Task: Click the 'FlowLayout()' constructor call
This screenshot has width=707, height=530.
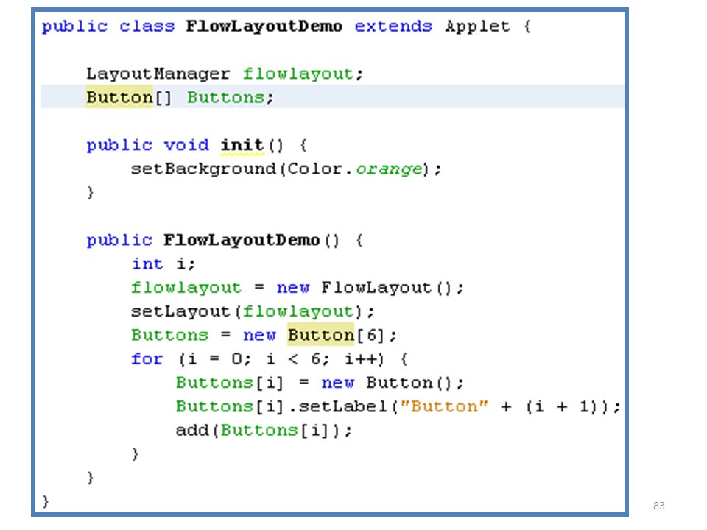Action: point(386,288)
